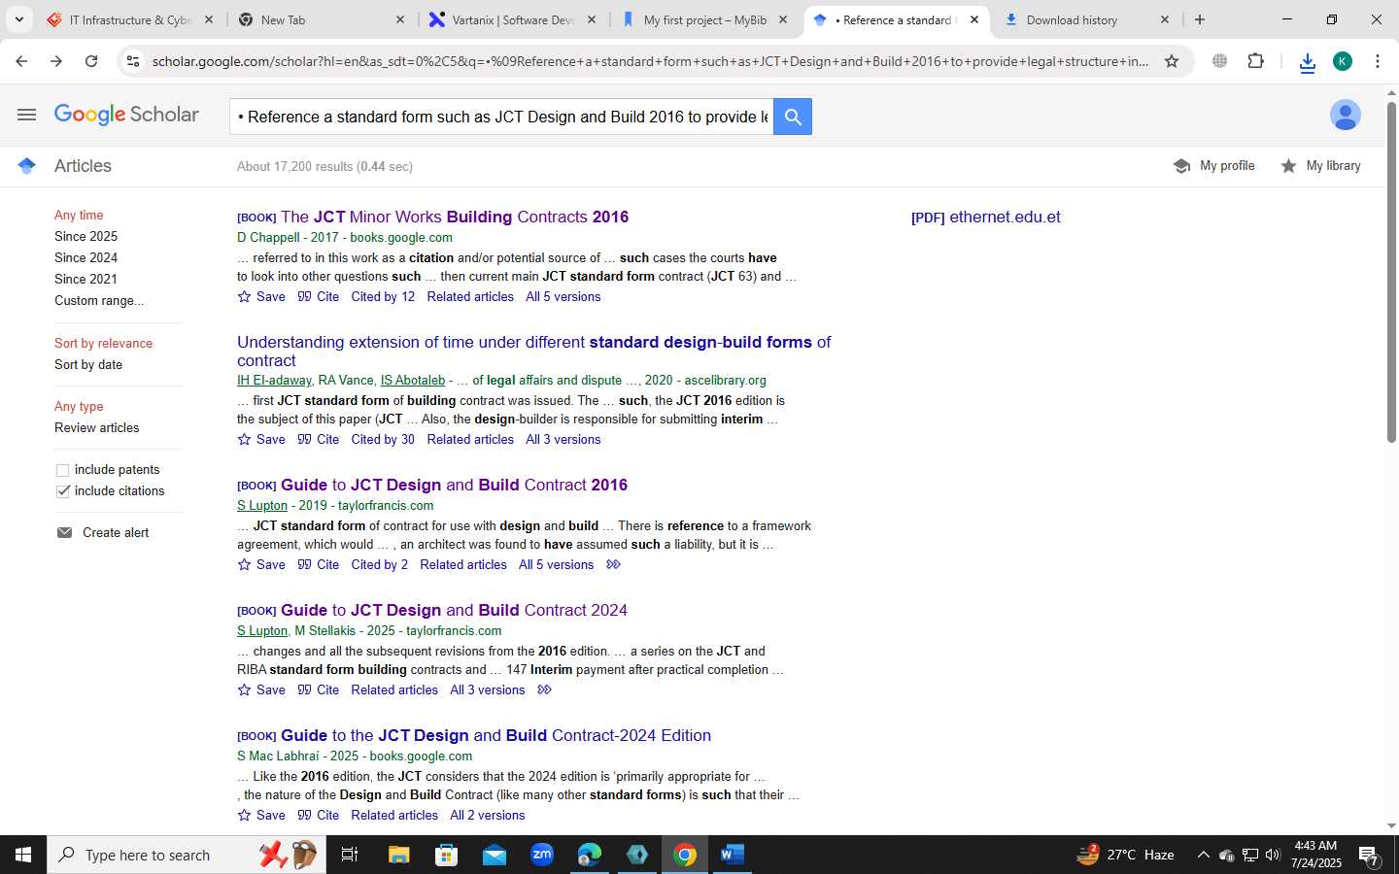Screen dimensions: 1399x874
Task: Switch to Vartanix Software Dev tab
Action: 515,19
